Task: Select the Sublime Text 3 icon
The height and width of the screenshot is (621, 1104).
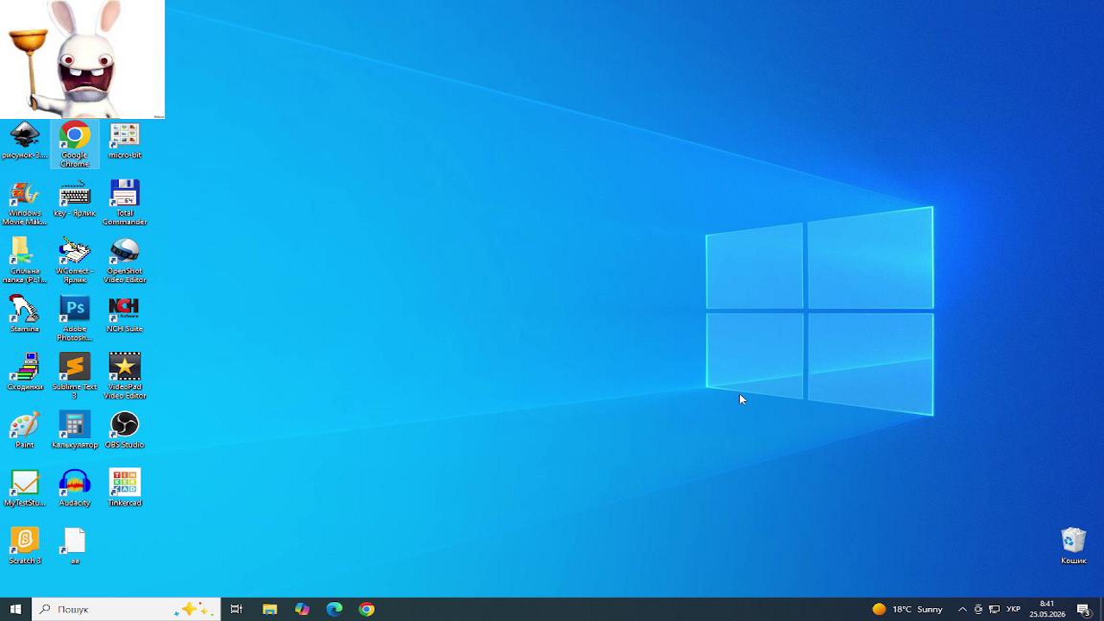Action: coord(75,377)
